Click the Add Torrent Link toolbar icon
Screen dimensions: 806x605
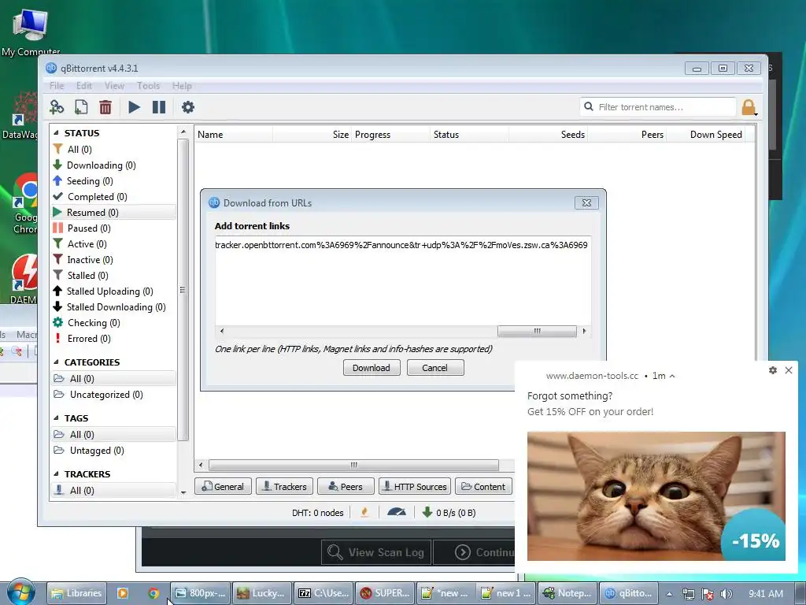point(57,107)
